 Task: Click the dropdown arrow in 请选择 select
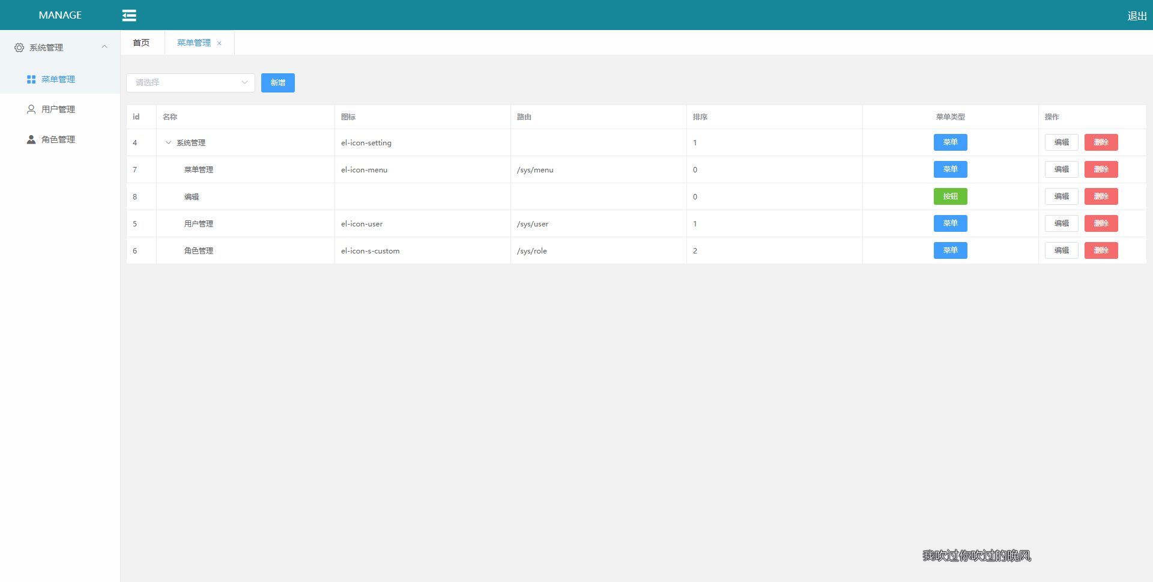tap(244, 83)
